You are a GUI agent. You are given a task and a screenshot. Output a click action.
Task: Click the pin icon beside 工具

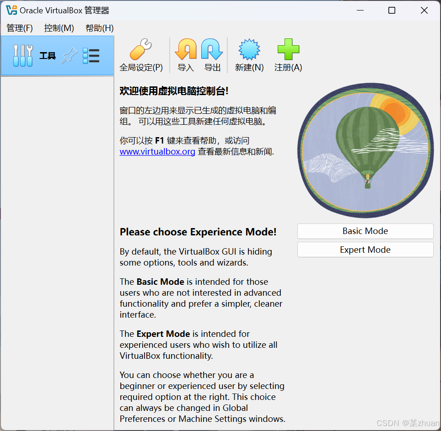[69, 56]
